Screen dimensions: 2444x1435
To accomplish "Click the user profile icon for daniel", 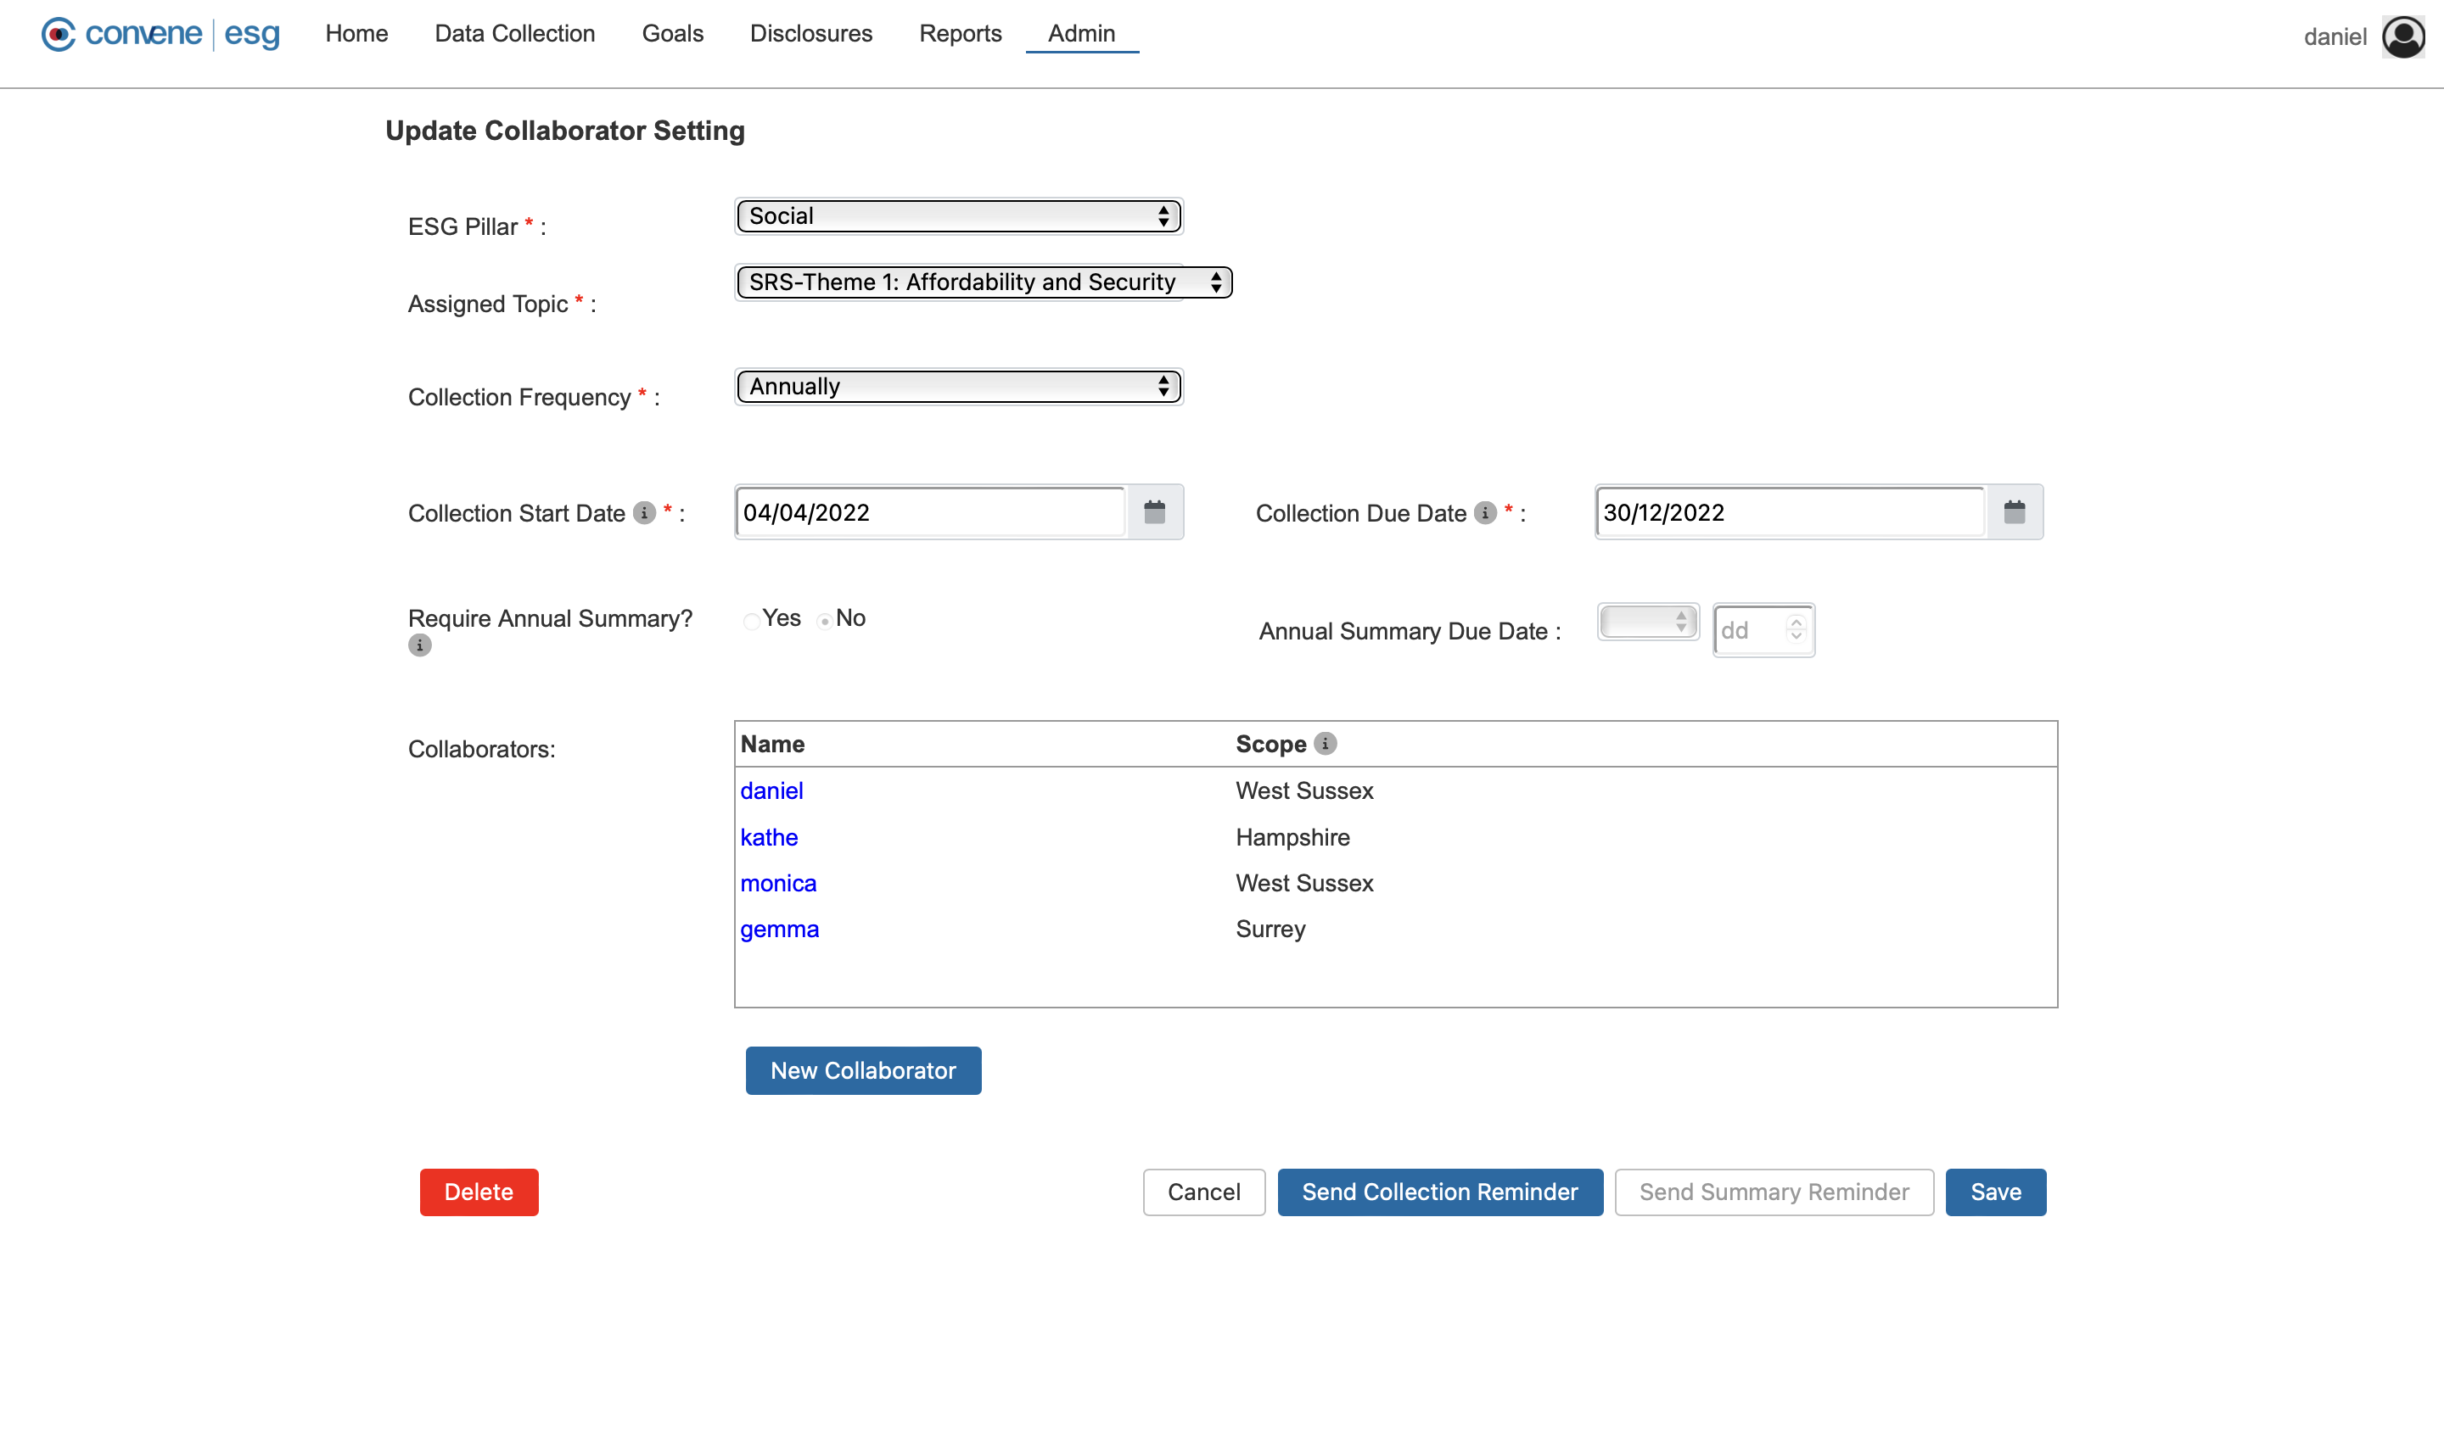I will click(2403, 34).
